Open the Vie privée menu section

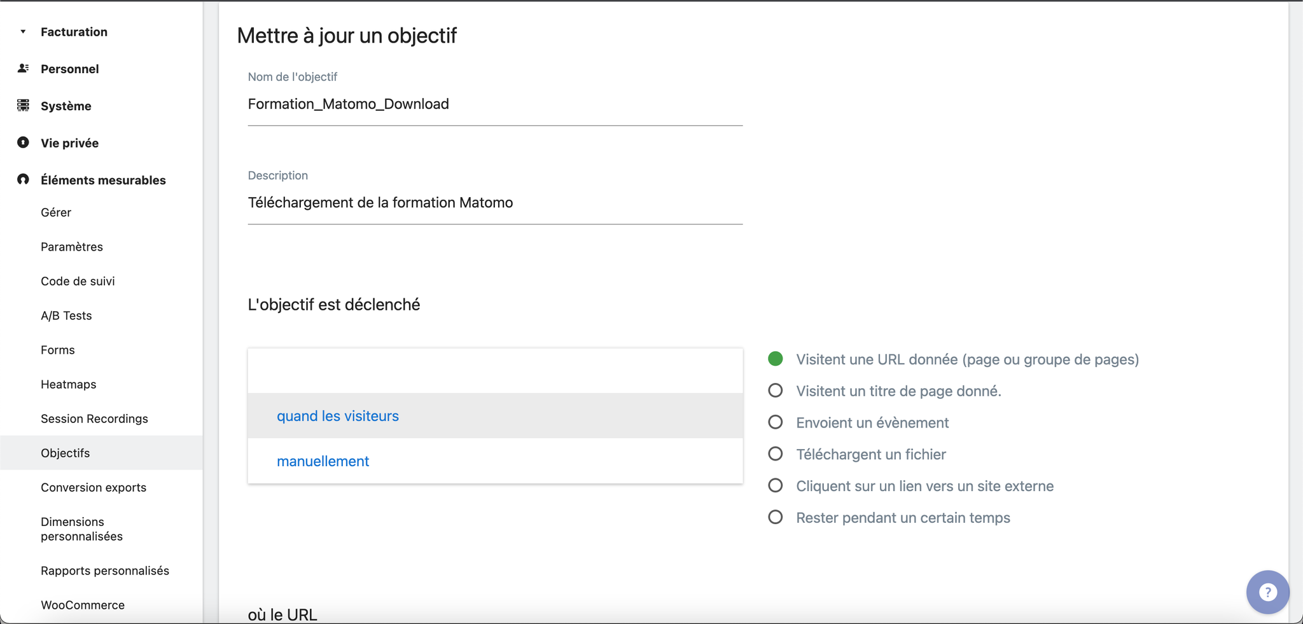[70, 143]
